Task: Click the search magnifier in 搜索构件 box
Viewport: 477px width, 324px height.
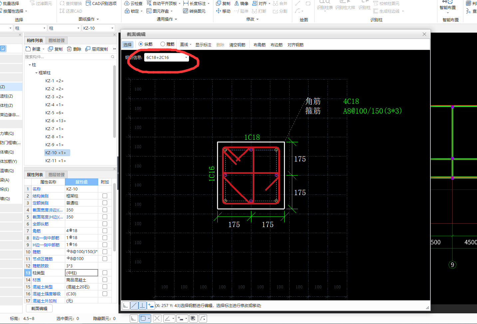Action: [x=113, y=57]
